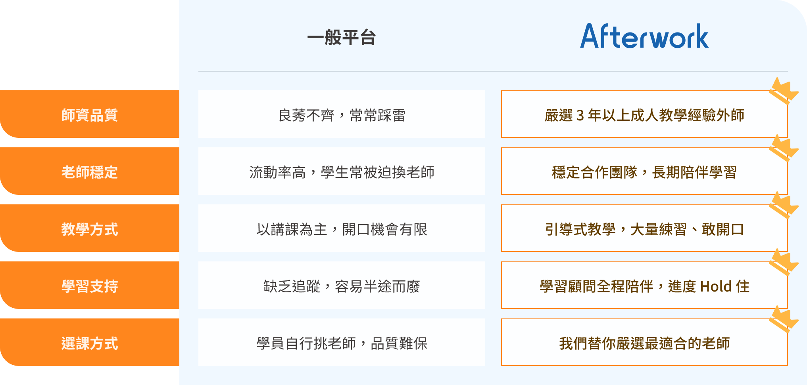The width and height of the screenshot is (807, 385).
Task: Select the 以講課為主，開口機會有限 cell
Action: pos(342,229)
